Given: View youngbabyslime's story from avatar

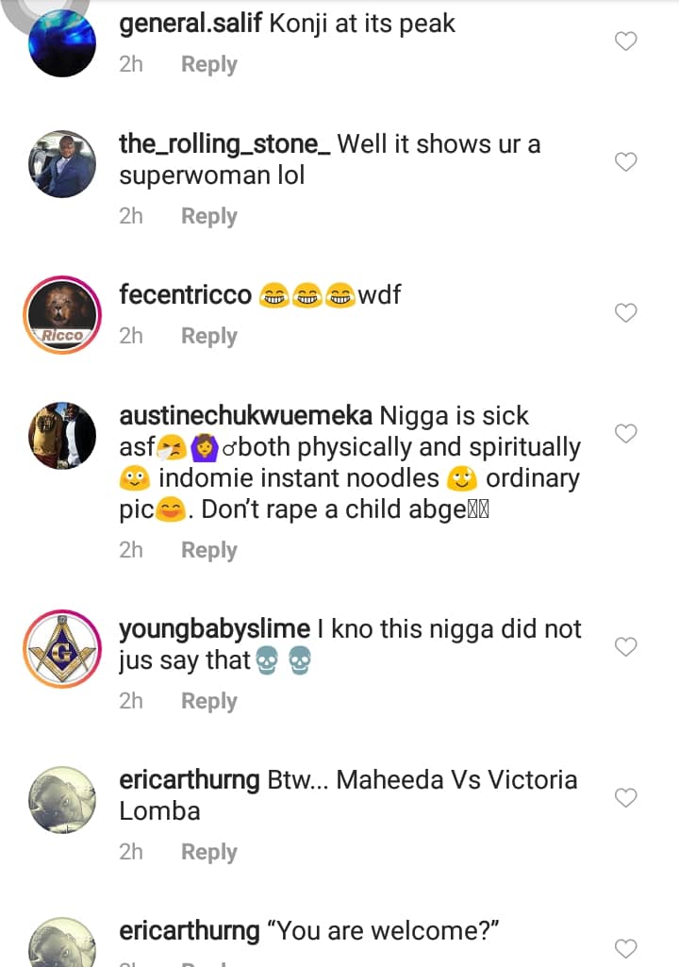Looking at the screenshot, I should point(62,648).
